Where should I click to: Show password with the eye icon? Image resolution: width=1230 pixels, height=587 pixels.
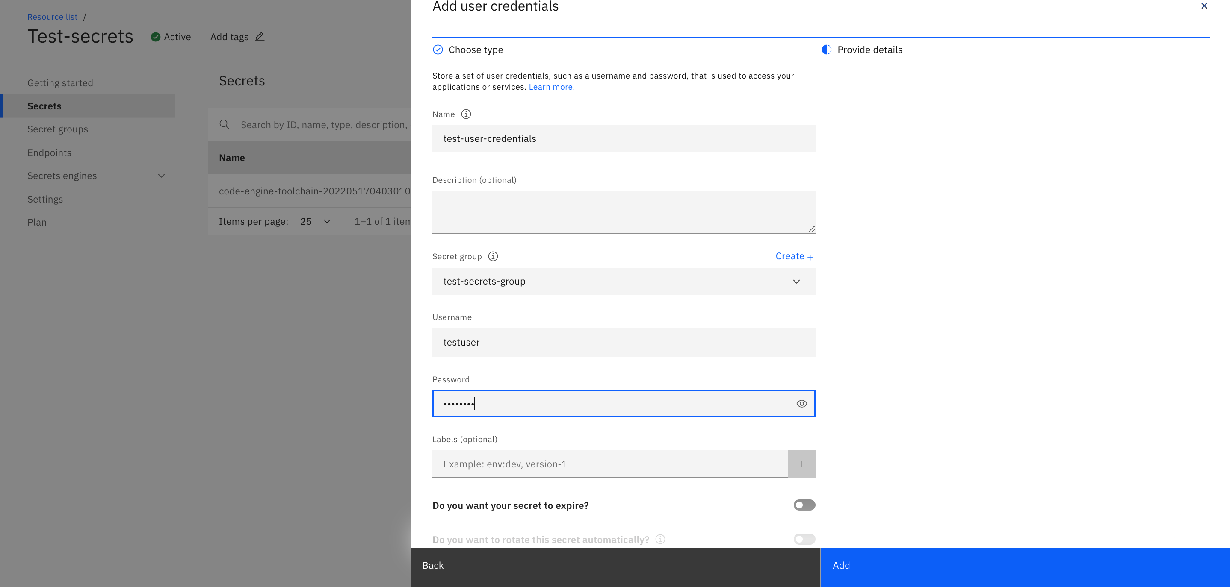click(801, 404)
